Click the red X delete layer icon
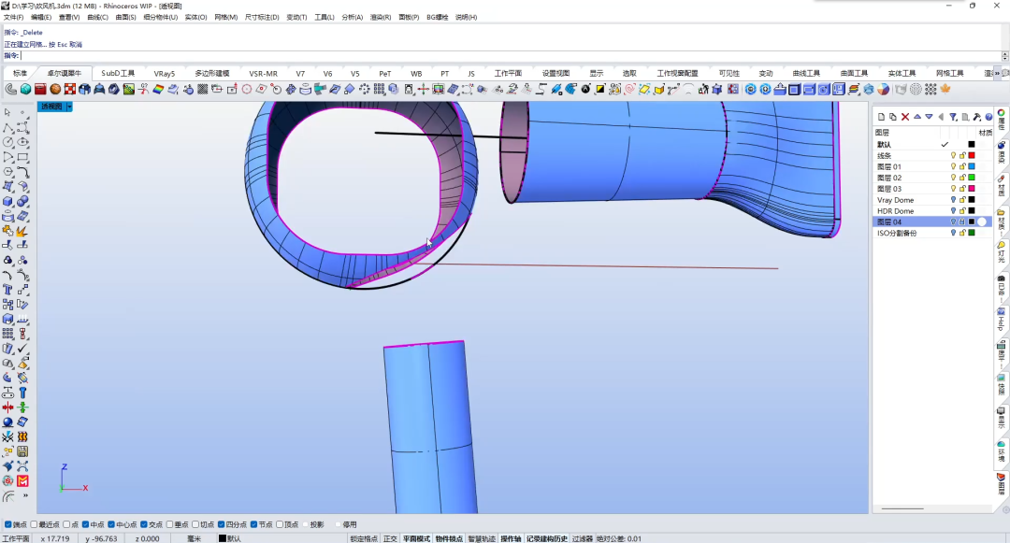1010x543 pixels. pos(905,117)
